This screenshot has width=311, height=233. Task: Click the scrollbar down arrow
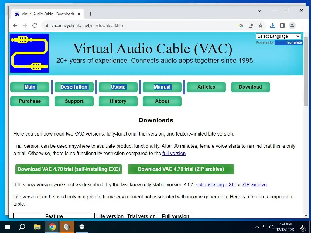306,216
